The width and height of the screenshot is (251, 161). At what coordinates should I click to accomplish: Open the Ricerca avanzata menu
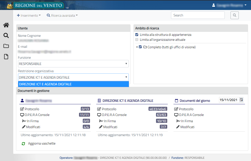coord(62,15)
